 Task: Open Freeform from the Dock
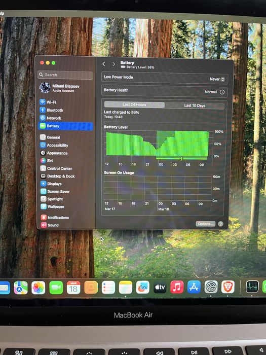(x=142, y=288)
